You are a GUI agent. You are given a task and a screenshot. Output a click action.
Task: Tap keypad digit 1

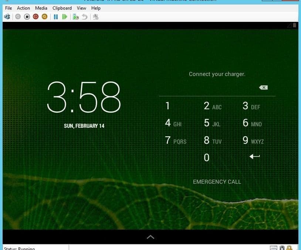168,106
